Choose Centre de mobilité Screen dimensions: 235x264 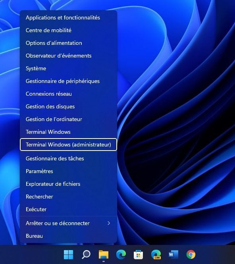click(68, 30)
